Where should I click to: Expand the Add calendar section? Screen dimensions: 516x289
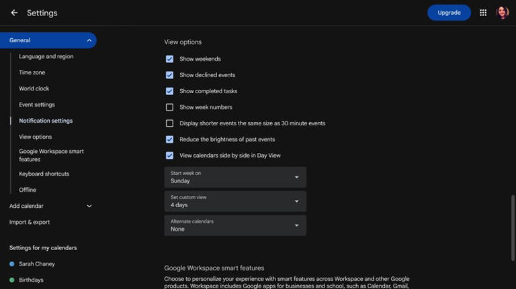tap(89, 207)
